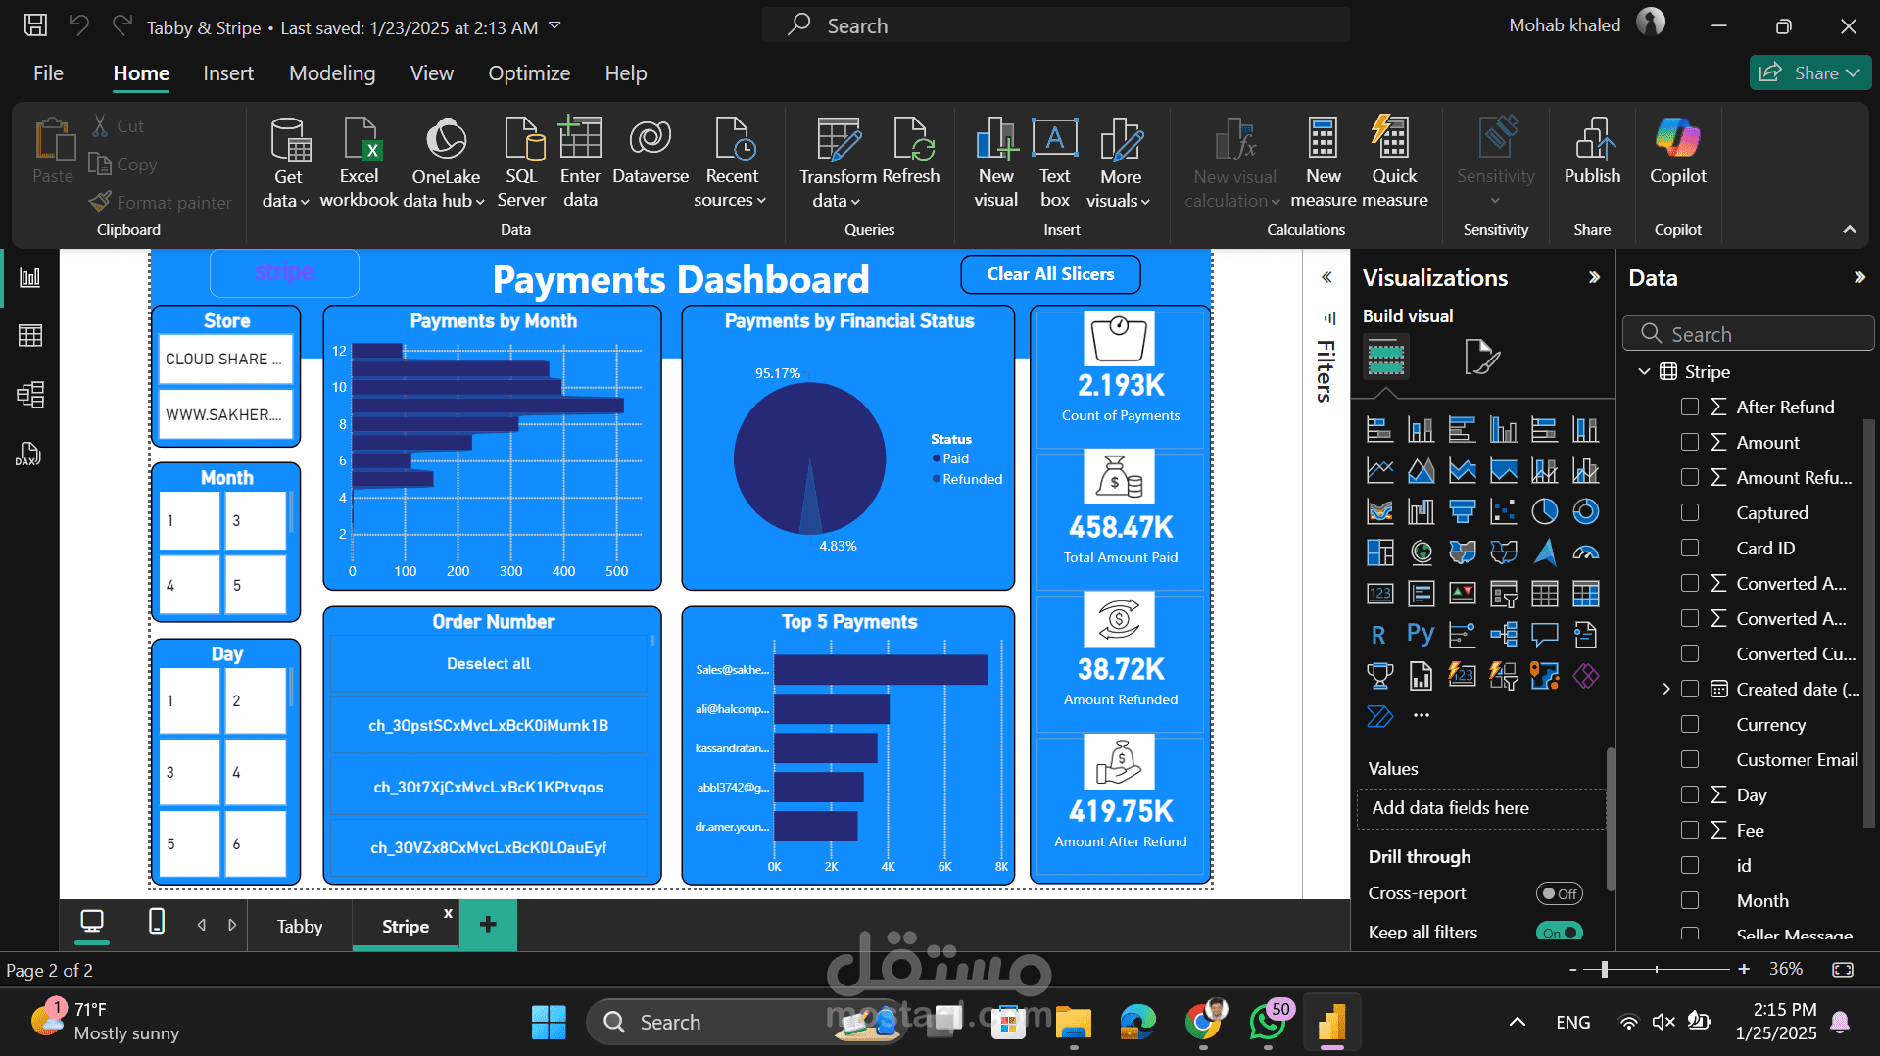Select the donut chart visual type
Image resolution: width=1880 pixels, height=1056 pixels.
click(1586, 511)
